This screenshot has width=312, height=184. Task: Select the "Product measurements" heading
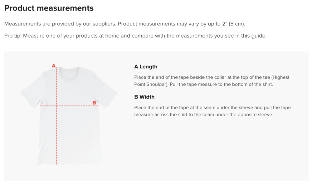point(49,8)
